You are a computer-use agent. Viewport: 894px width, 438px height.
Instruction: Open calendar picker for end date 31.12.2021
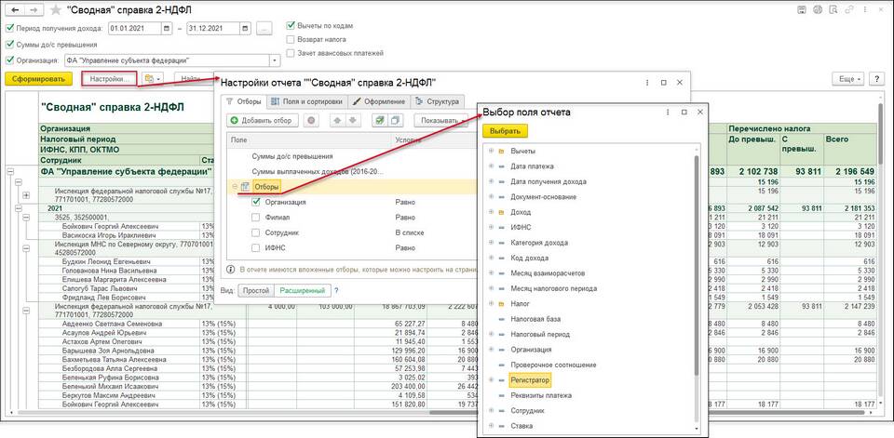245,28
